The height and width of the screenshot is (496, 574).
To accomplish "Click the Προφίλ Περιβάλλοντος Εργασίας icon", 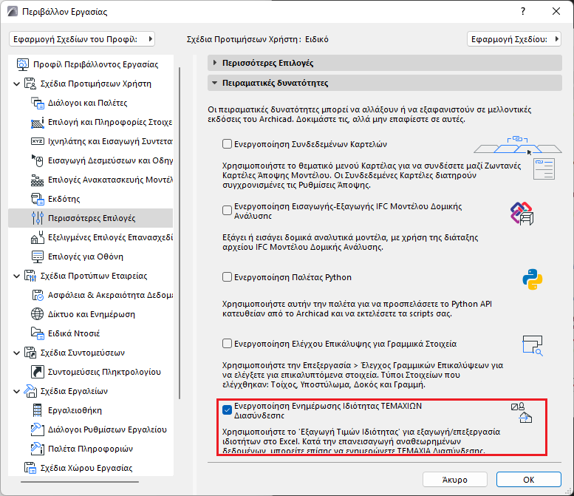I will [x=23, y=64].
